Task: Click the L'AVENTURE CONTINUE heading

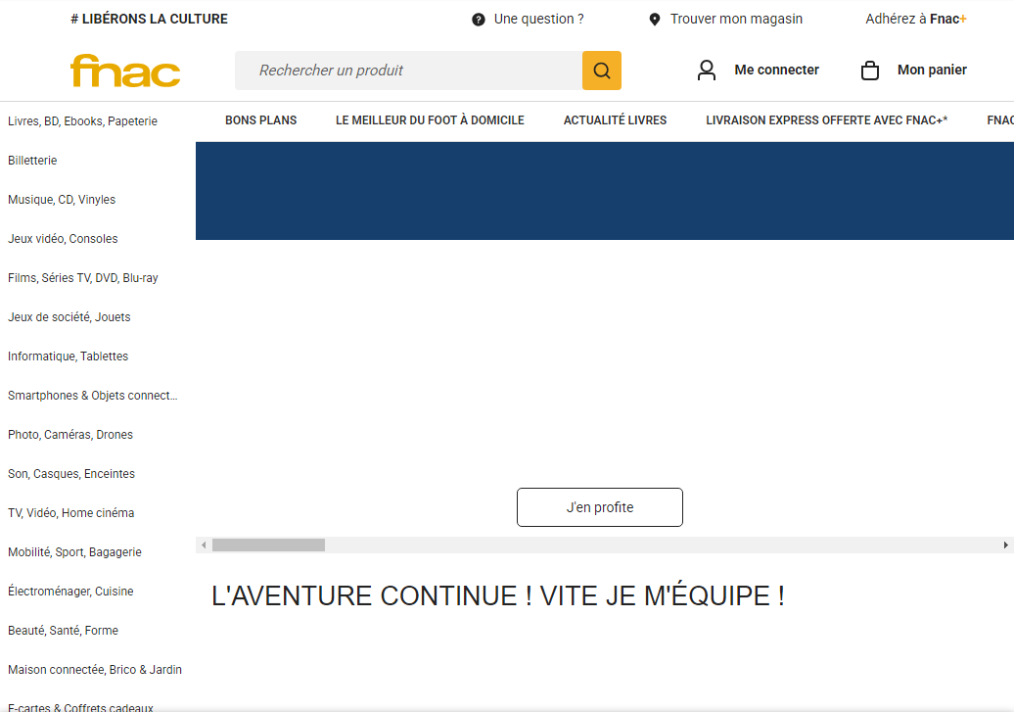Action: [498, 595]
